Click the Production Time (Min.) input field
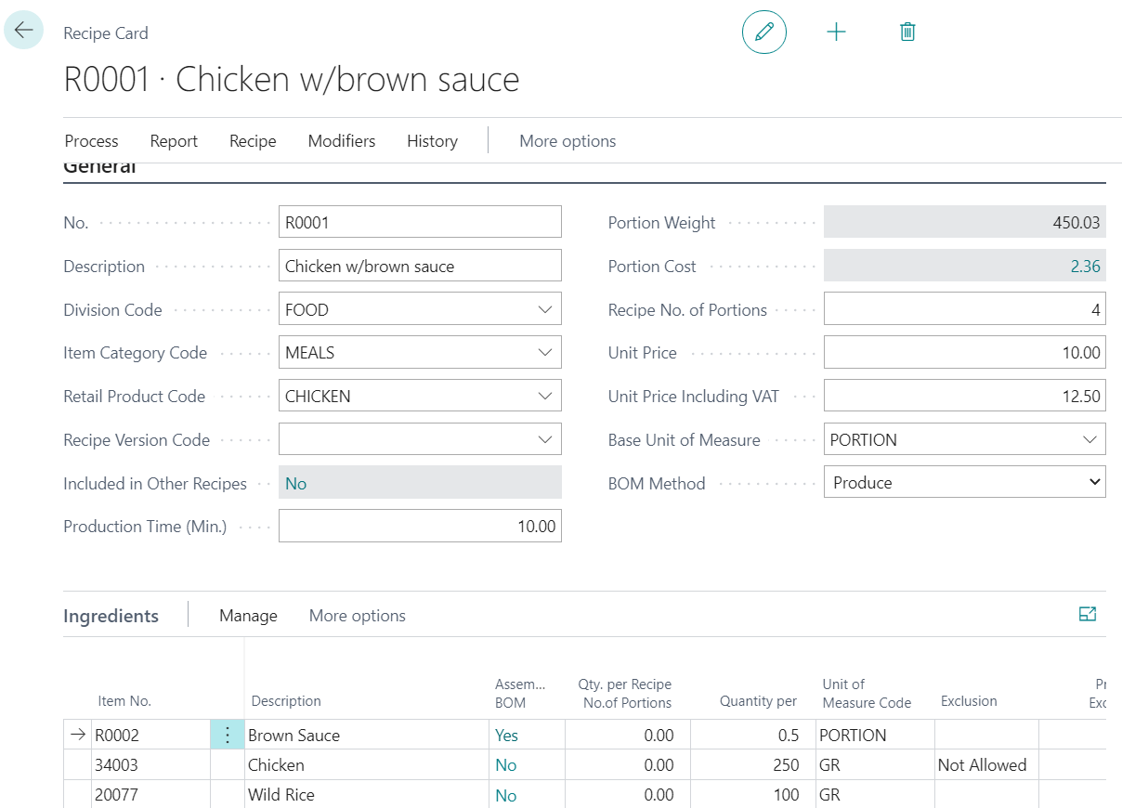Screen dimensions: 1122x808 (x=420, y=527)
